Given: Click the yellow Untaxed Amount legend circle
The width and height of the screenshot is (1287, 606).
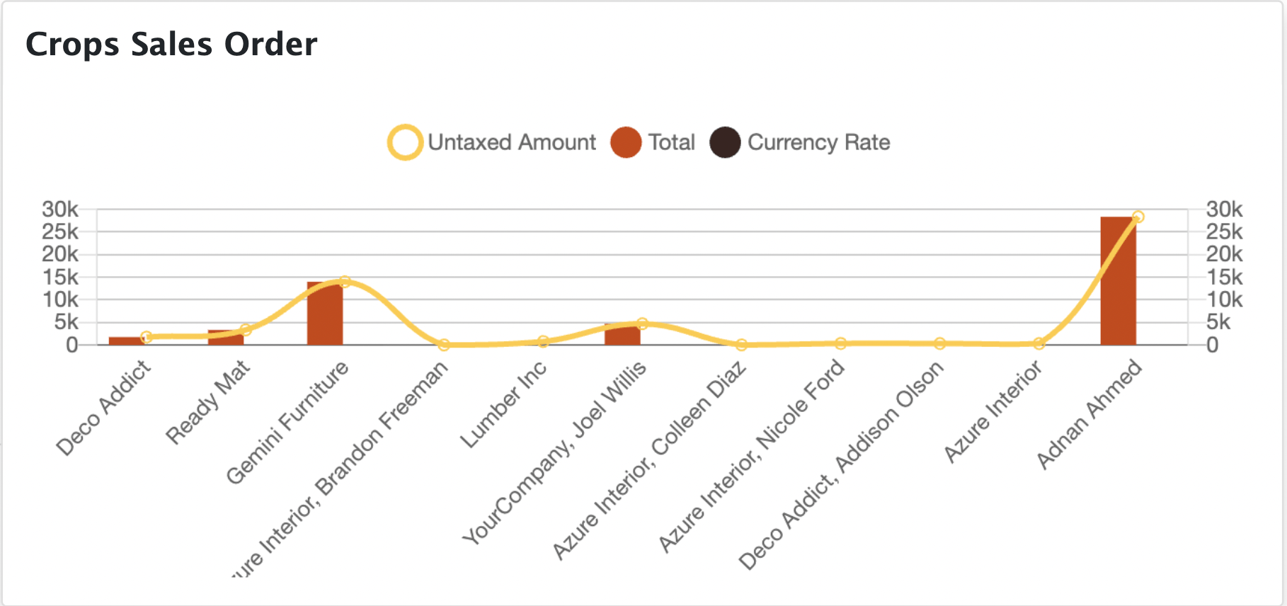Looking at the screenshot, I should [x=405, y=142].
